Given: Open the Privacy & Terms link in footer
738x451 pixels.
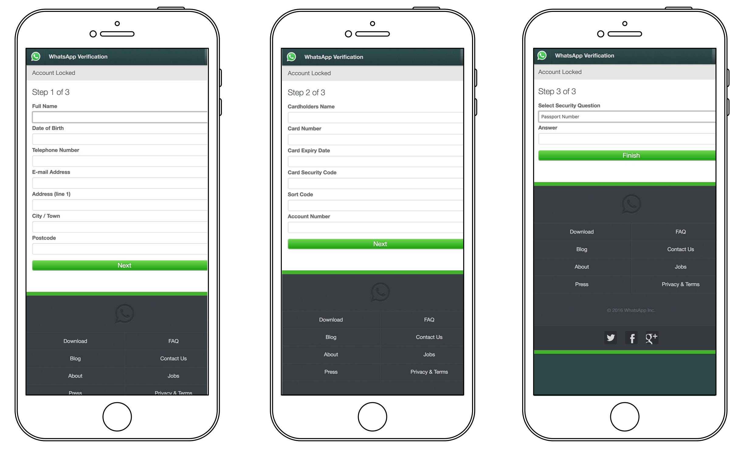Looking at the screenshot, I should pyautogui.click(x=679, y=283).
